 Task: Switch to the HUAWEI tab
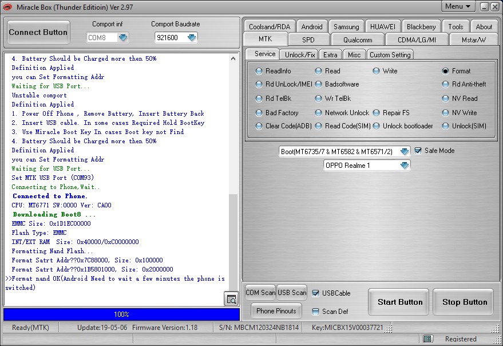[x=383, y=27]
